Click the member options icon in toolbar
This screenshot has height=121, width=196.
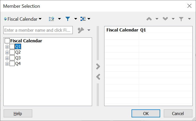coord(52,19)
